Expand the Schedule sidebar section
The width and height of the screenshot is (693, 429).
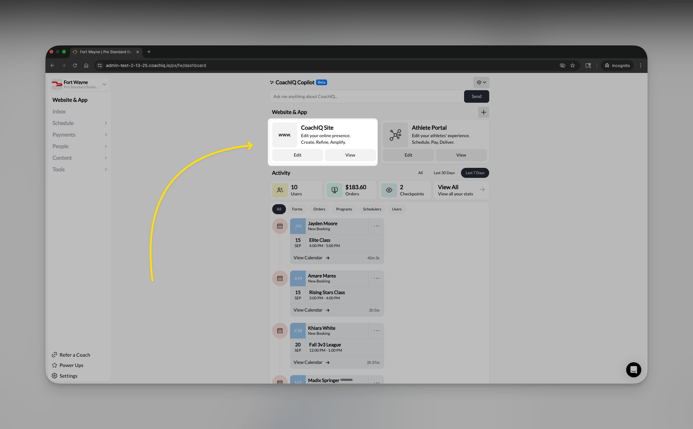[80, 123]
